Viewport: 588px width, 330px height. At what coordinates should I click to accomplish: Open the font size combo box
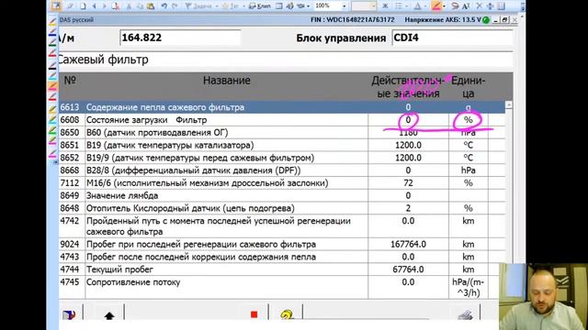pos(364,6)
